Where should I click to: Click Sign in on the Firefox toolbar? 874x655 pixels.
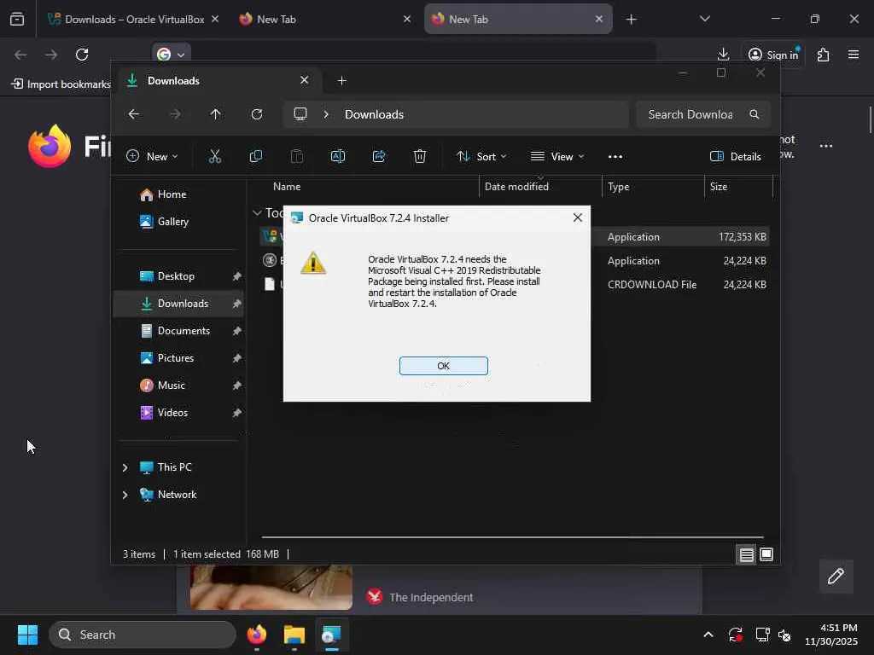click(x=773, y=55)
